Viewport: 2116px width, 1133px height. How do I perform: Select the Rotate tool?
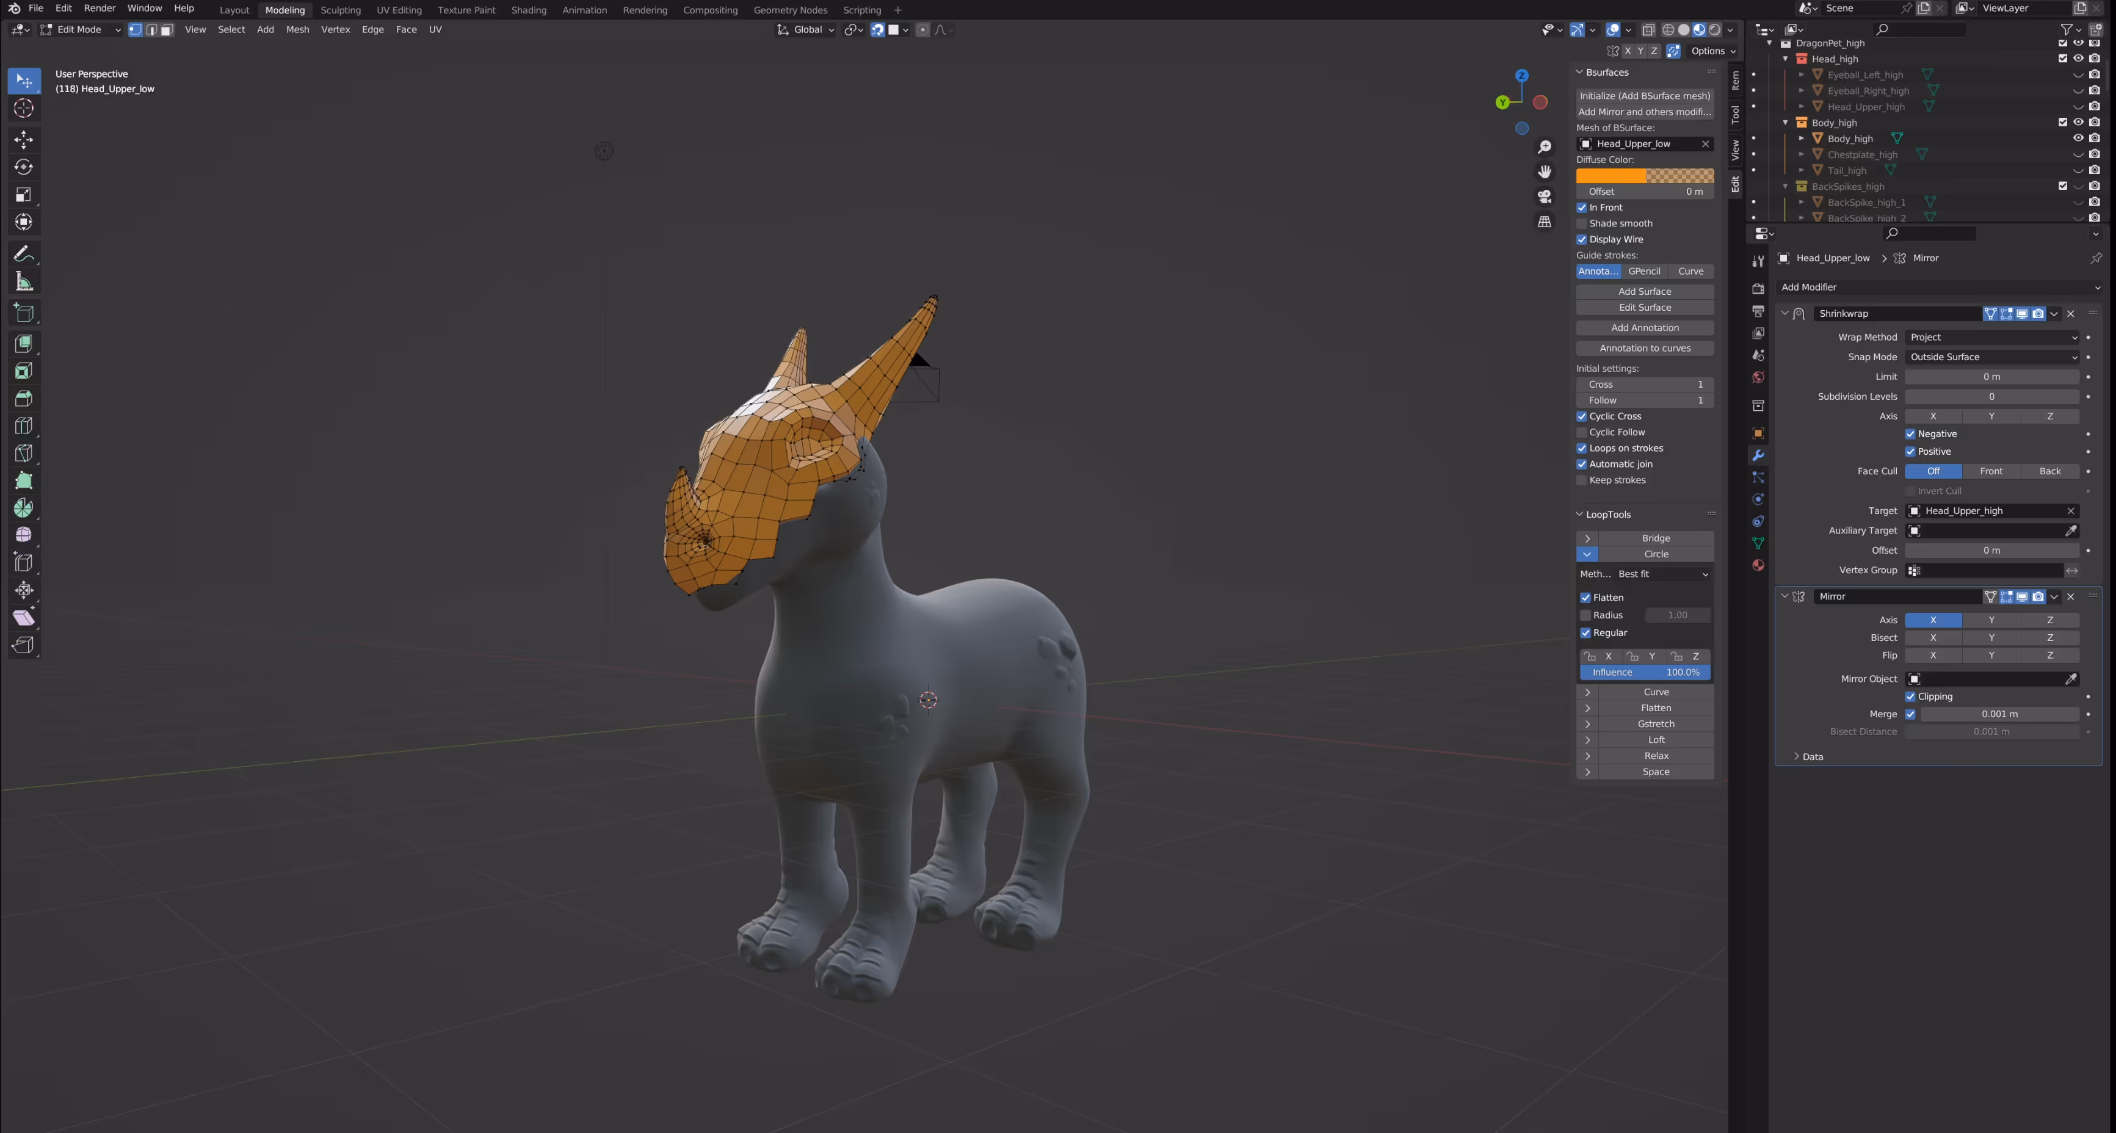tap(24, 167)
